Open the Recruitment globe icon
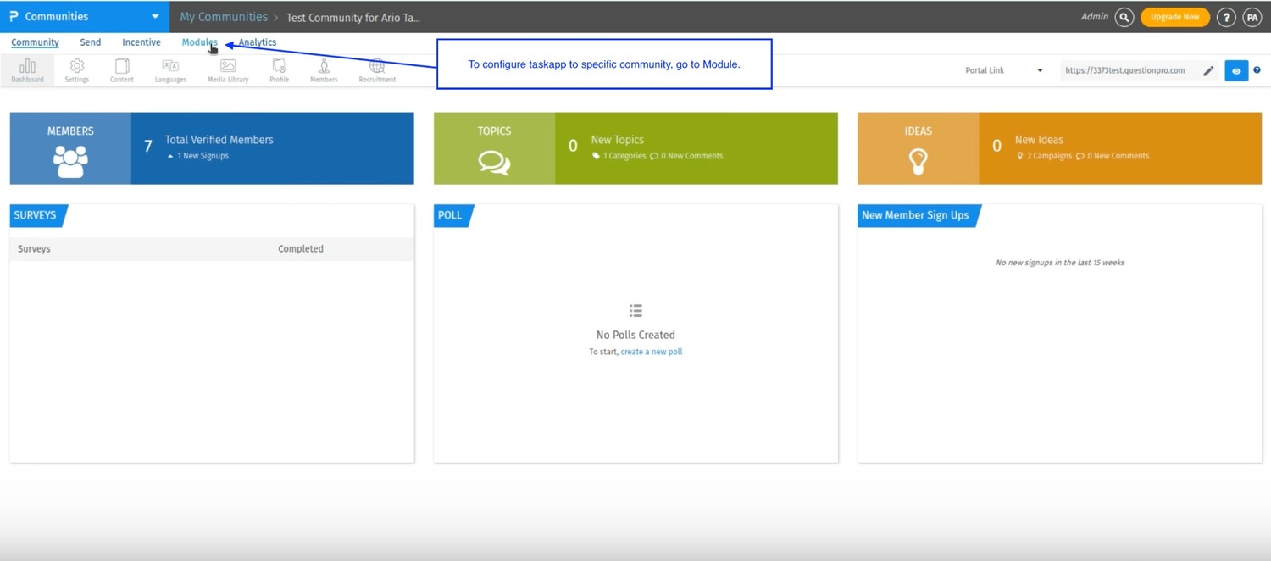Viewport: 1271px width, 561px height. 377,70
